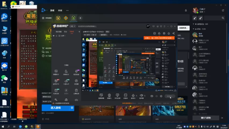Open the WoW region selector dropdown
Screen dimensions: 229x129
(x=47, y=101)
